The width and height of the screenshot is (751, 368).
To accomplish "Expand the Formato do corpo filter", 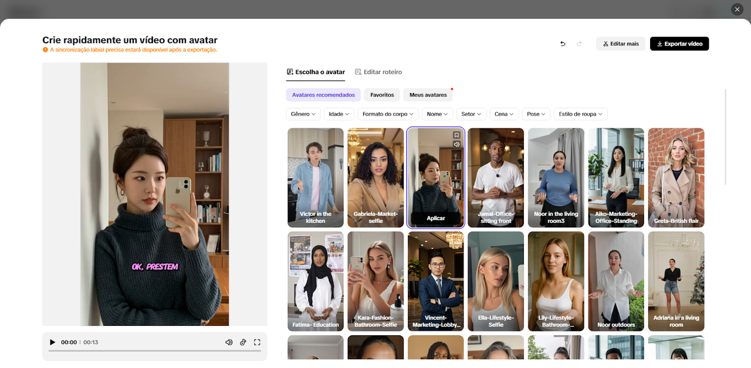I will pos(388,114).
